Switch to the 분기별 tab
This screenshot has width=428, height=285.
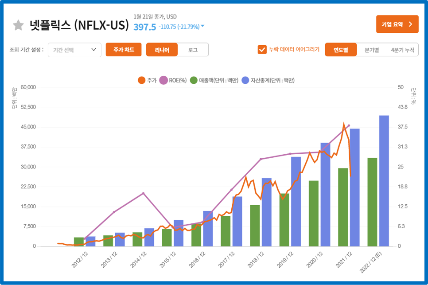coord(372,50)
